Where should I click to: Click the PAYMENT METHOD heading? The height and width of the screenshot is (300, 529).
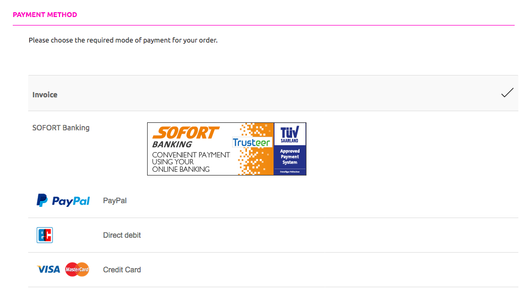point(45,14)
